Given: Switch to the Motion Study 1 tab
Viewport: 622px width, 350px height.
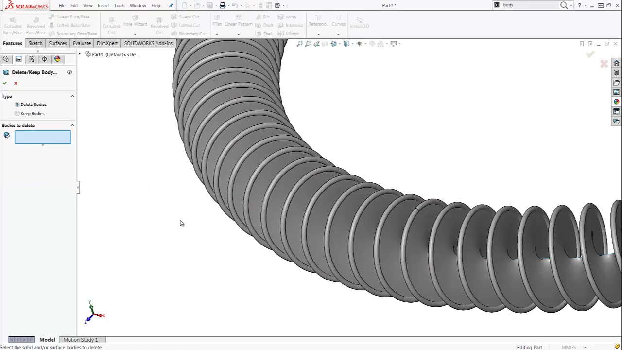Looking at the screenshot, I should [x=81, y=340].
